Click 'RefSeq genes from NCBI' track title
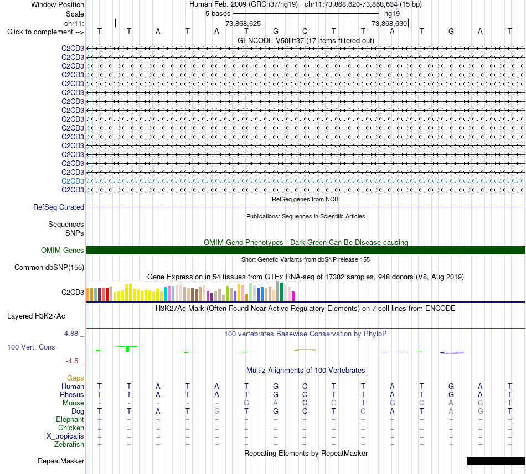 (x=306, y=199)
